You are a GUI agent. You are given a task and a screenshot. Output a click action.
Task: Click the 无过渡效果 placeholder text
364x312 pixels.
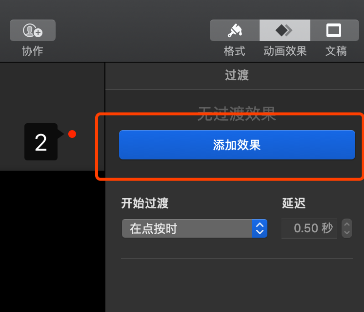tap(237, 114)
